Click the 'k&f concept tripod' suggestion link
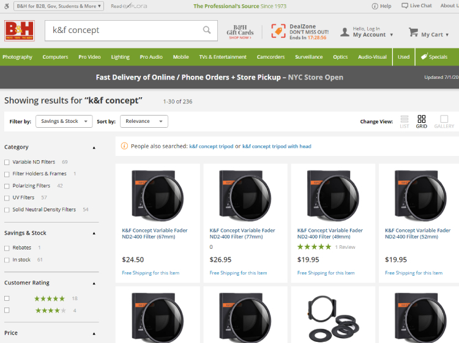 pyautogui.click(x=211, y=146)
